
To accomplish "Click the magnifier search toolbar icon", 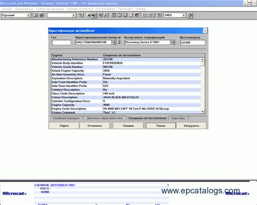I will (106, 15).
